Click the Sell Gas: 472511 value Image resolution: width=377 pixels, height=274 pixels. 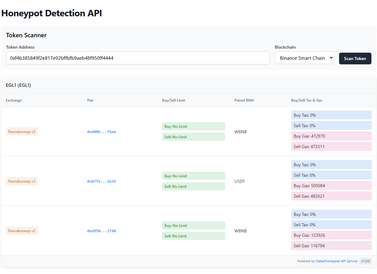[331, 147]
